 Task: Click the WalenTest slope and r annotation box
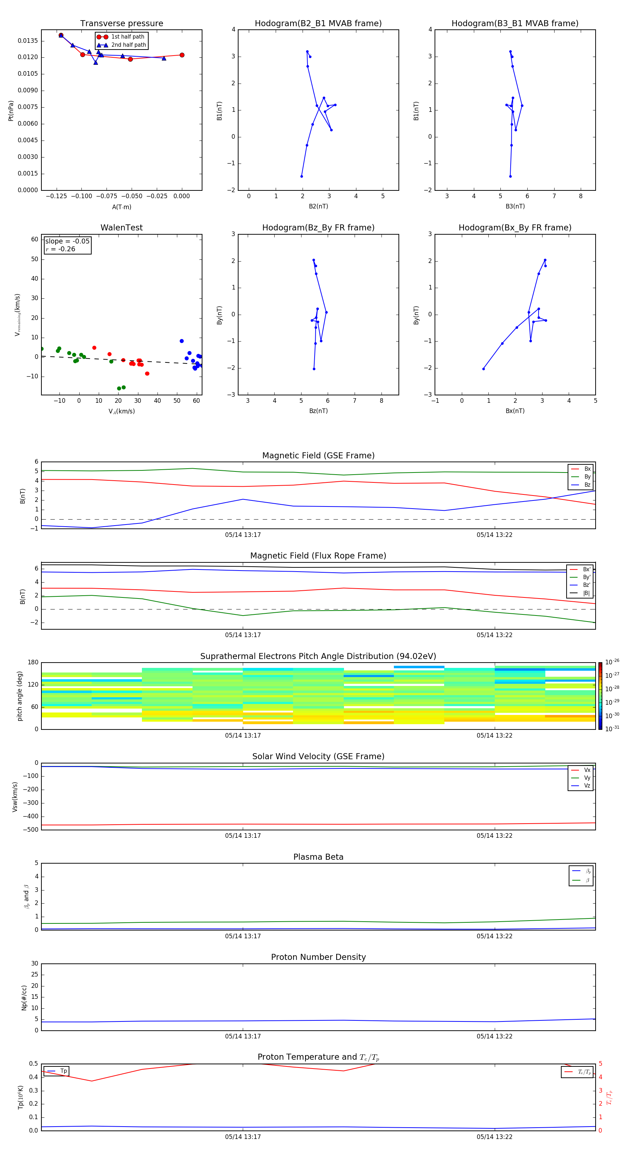click(x=67, y=245)
